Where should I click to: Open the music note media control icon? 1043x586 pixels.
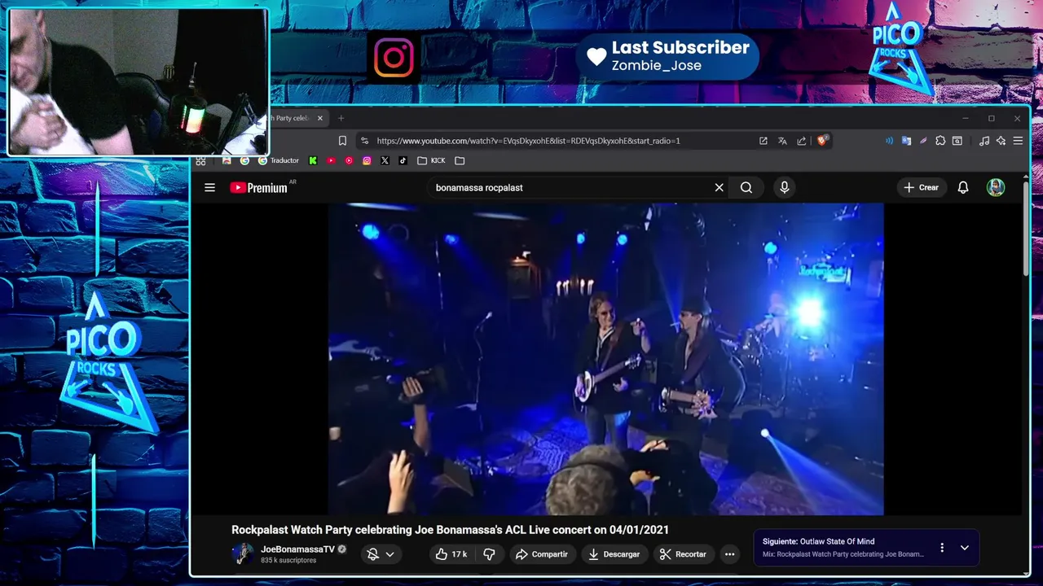984,141
